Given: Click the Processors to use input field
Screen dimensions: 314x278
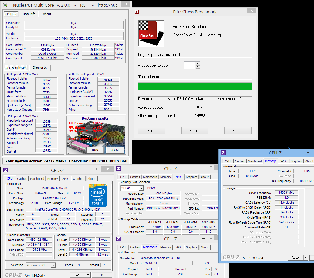Looking at the screenshot, I should (190, 65).
